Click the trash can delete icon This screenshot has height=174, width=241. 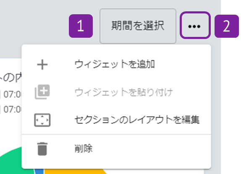[x=42, y=149]
